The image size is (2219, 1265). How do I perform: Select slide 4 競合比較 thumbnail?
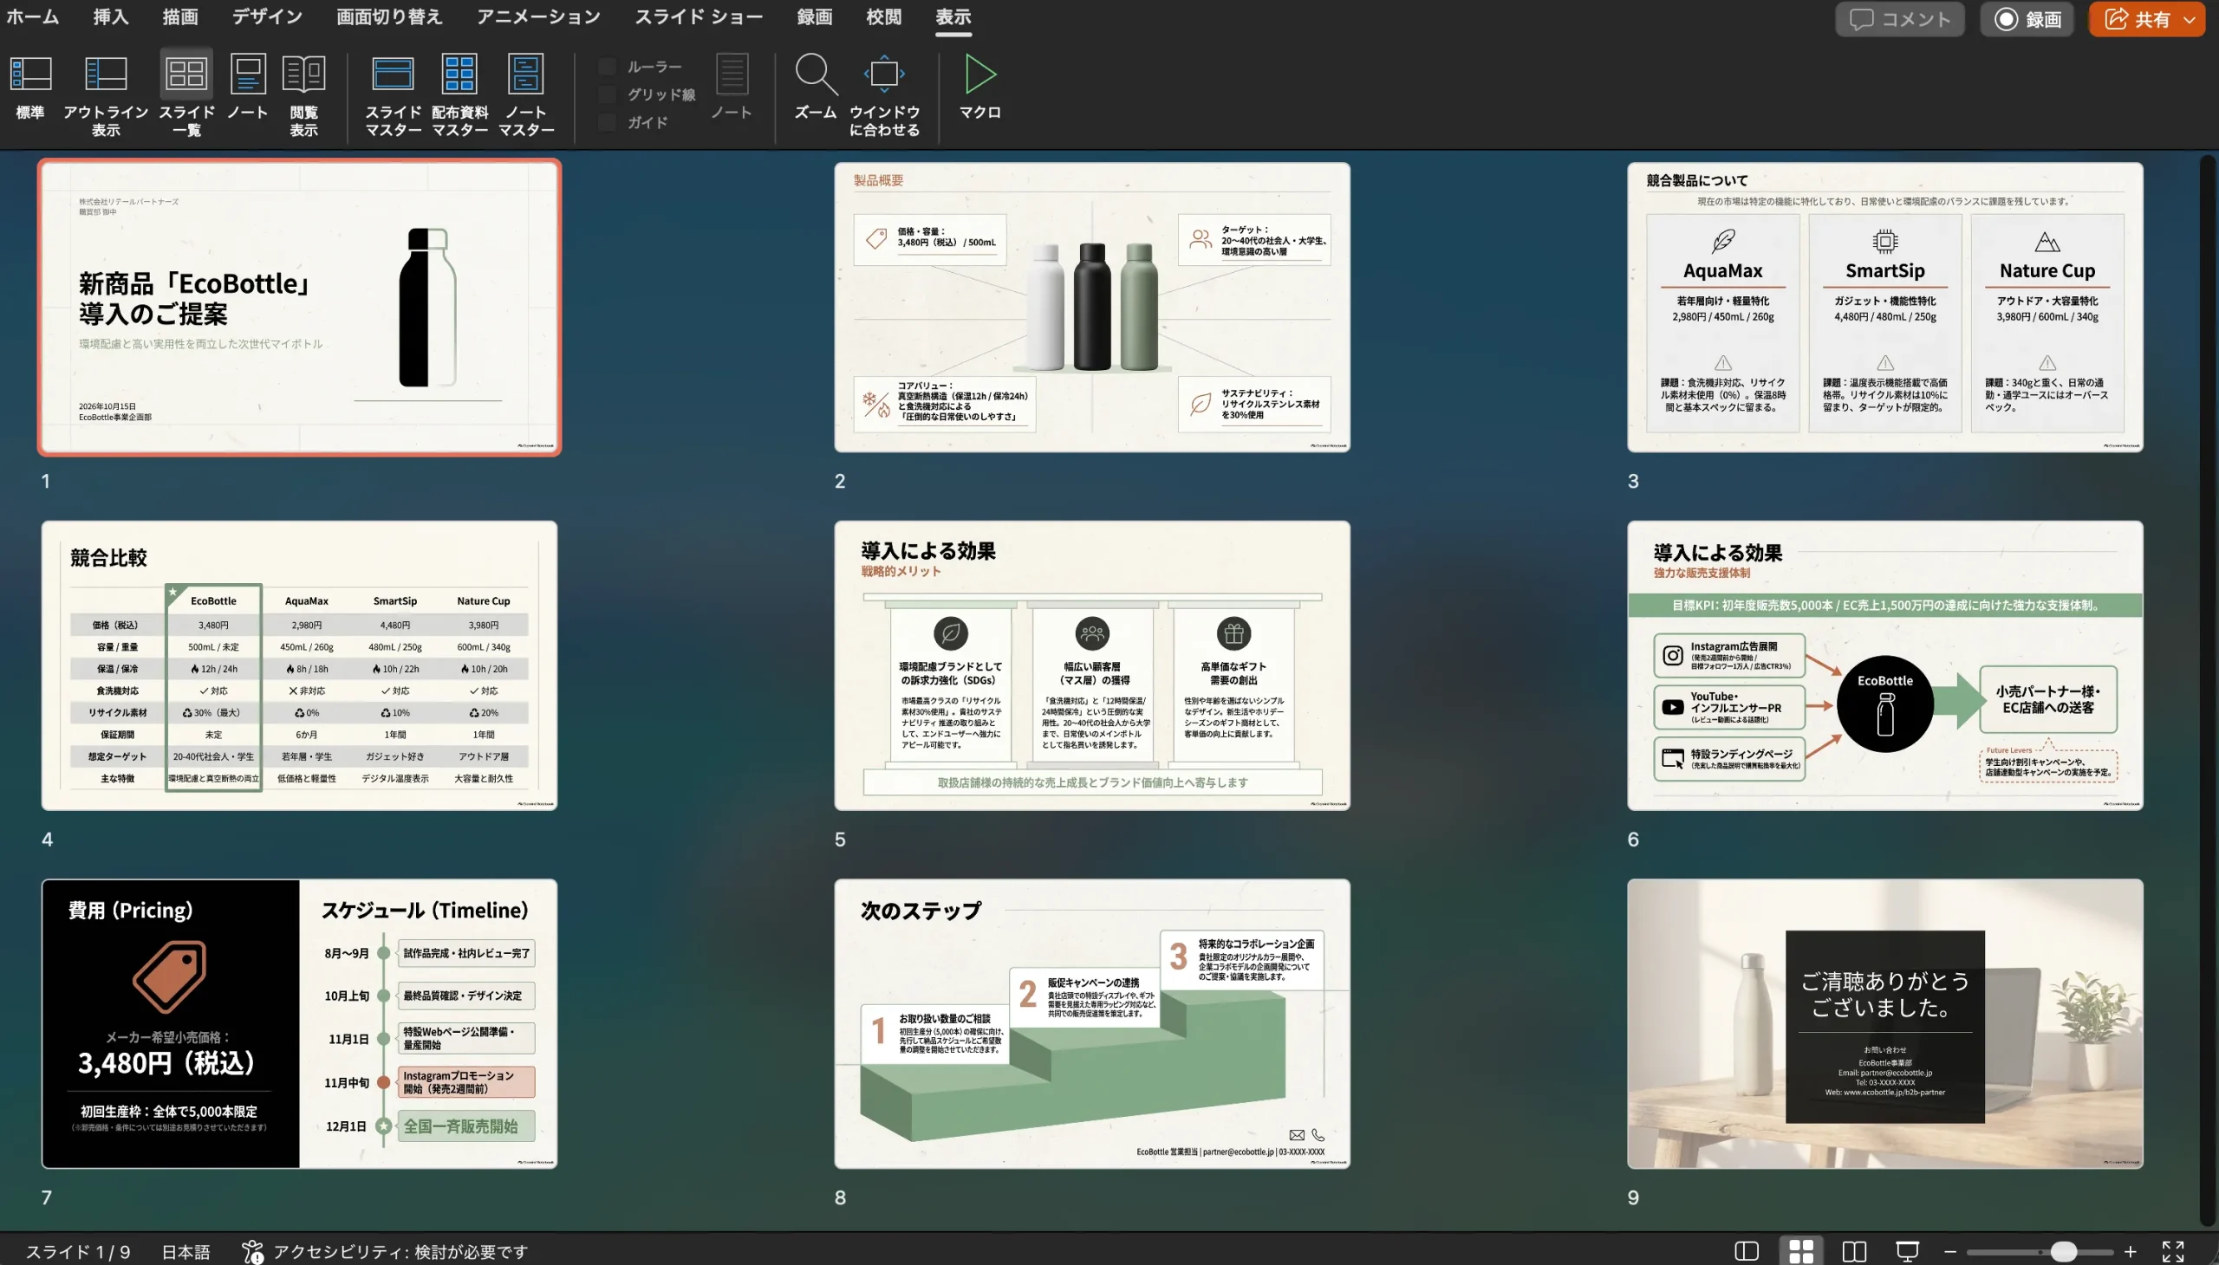(x=299, y=665)
